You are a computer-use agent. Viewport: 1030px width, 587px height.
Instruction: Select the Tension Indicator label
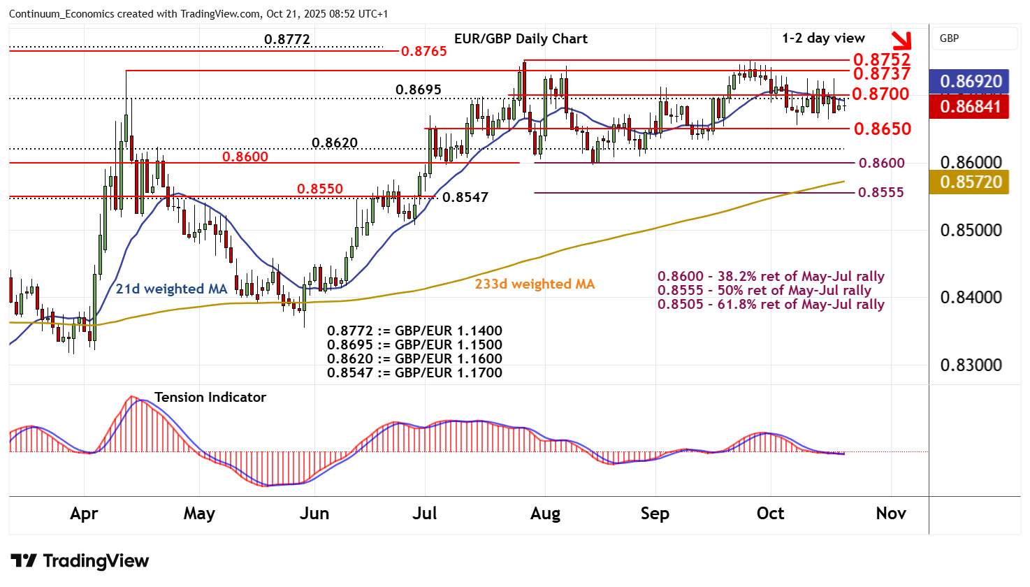click(x=210, y=397)
